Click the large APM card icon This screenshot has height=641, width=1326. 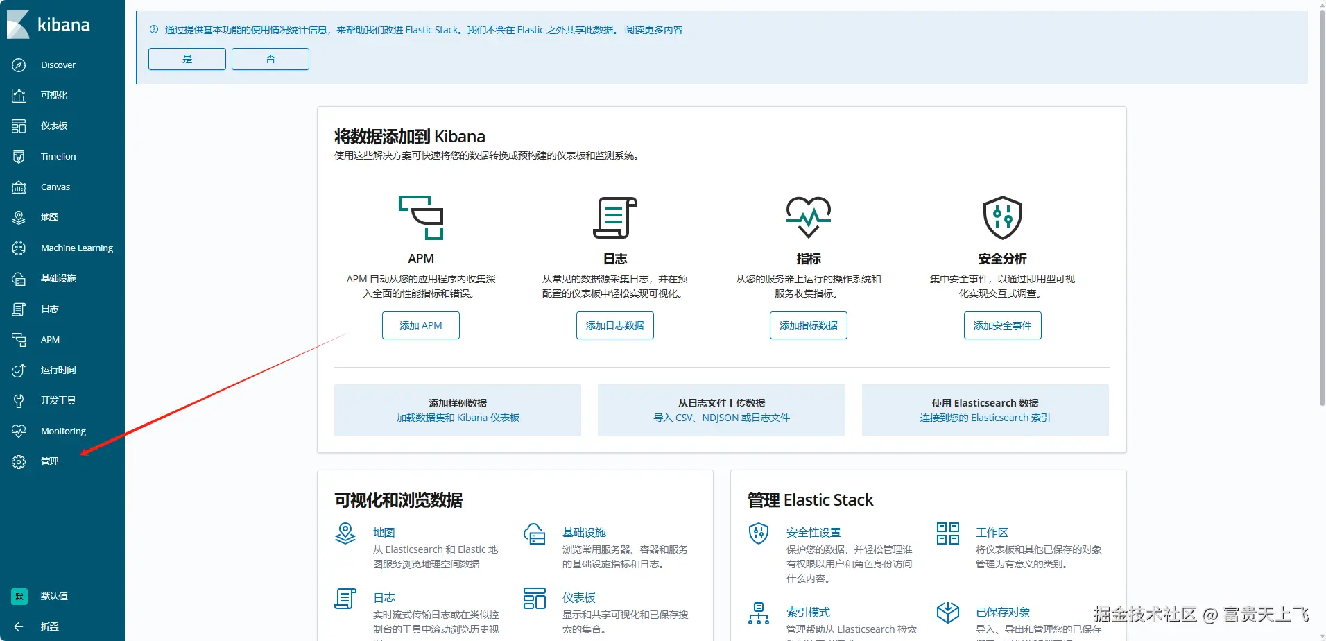(421, 218)
